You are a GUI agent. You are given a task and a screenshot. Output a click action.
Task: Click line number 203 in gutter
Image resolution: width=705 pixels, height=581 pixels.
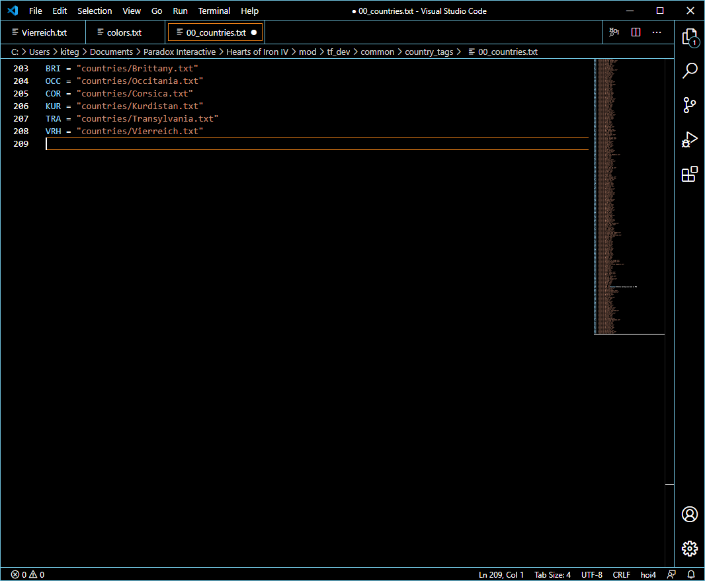21,68
